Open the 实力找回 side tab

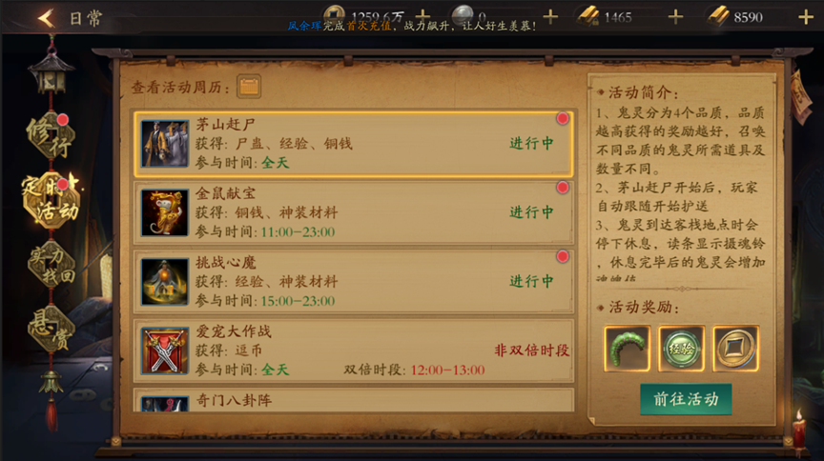51,265
